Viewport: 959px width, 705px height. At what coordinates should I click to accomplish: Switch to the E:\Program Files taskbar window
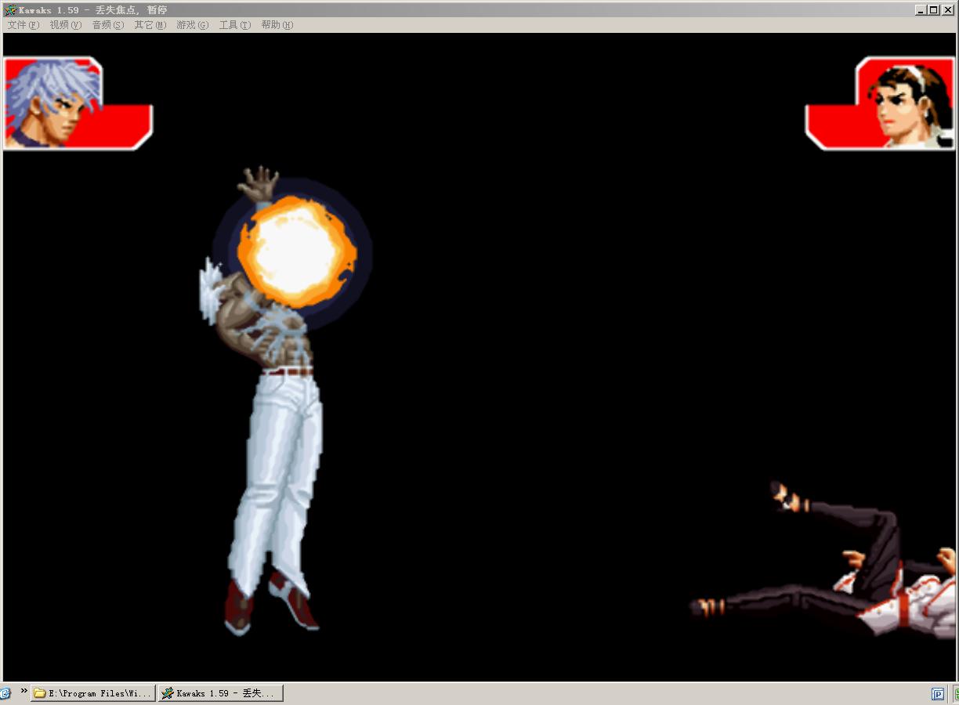click(93, 693)
